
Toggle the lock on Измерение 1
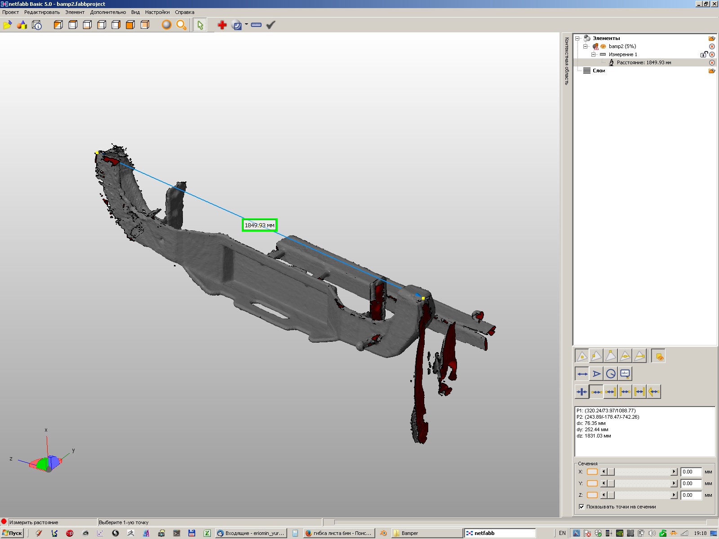tap(704, 54)
